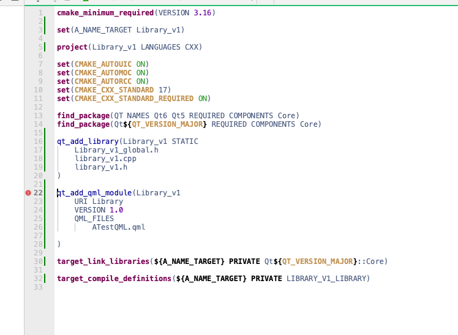Screen dimensions: 458x335
Task: Click the Library_v1_global.h file entry
Action: tap(116, 150)
